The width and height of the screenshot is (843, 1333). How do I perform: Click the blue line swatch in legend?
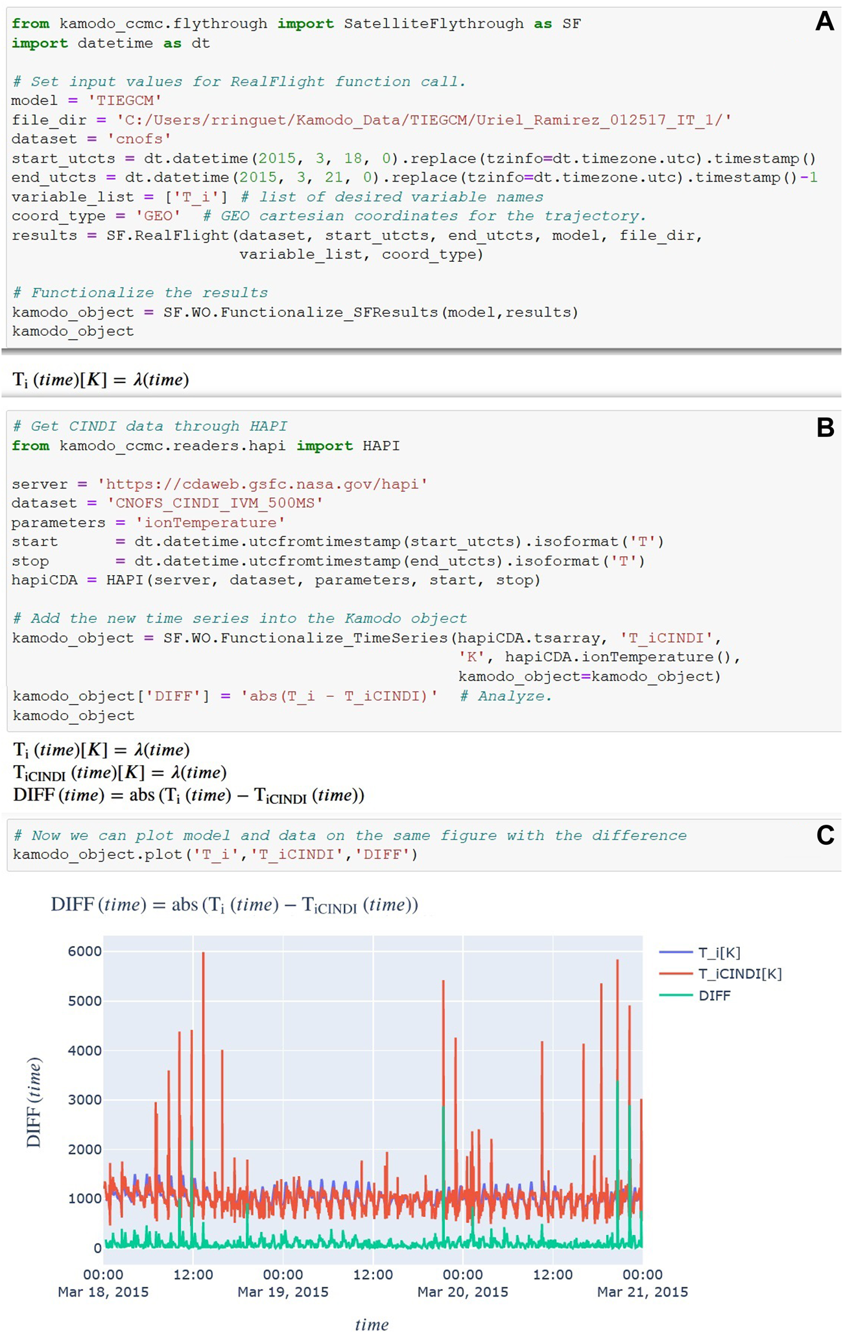676,952
